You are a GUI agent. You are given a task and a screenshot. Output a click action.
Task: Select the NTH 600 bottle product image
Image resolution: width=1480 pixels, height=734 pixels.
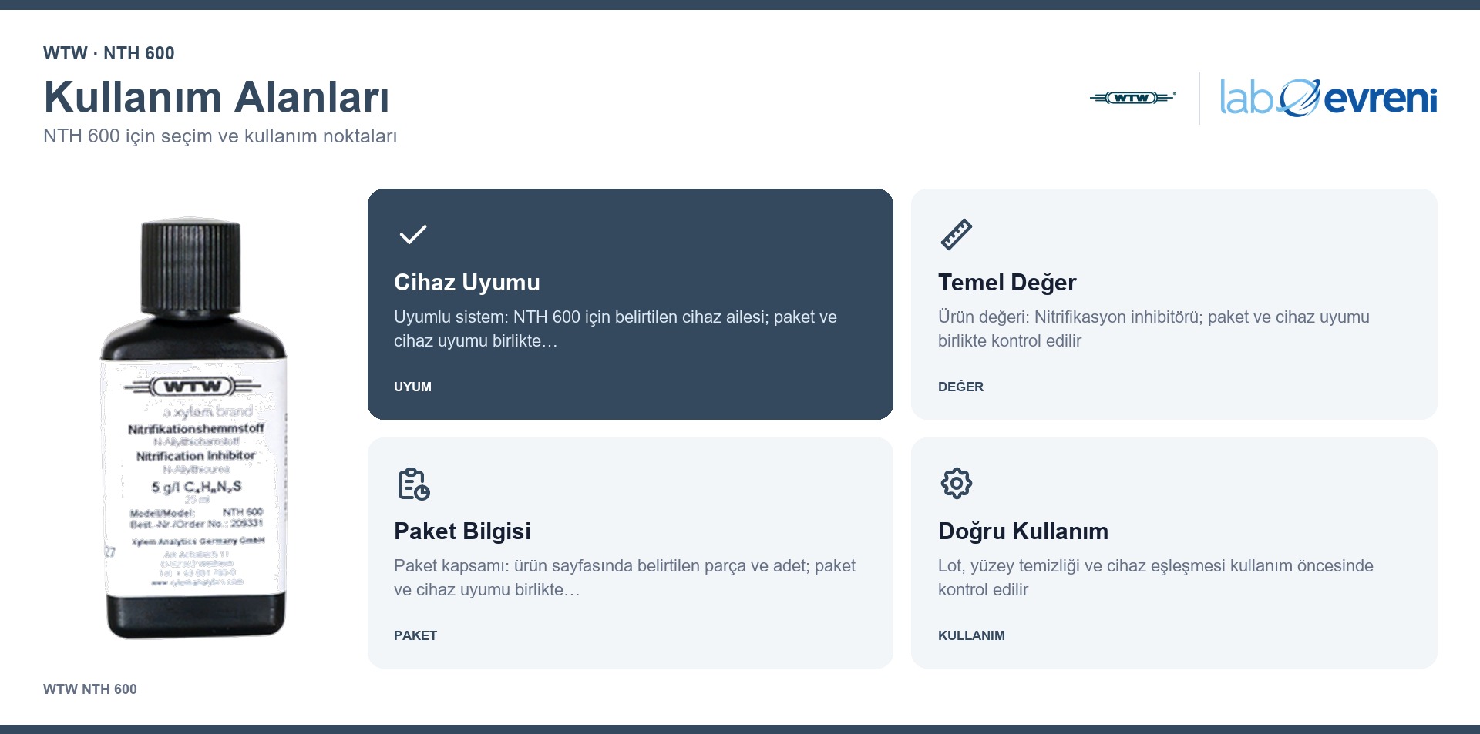click(194, 428)
